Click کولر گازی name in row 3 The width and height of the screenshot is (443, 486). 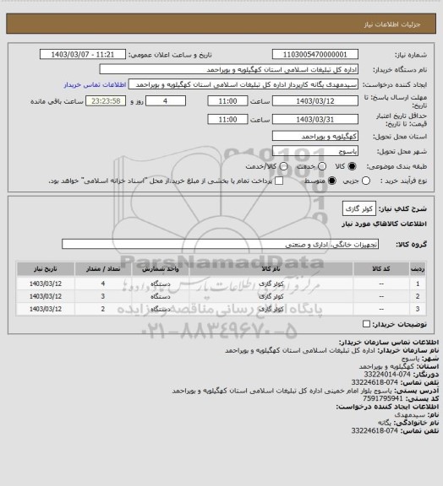click(271, 309)
